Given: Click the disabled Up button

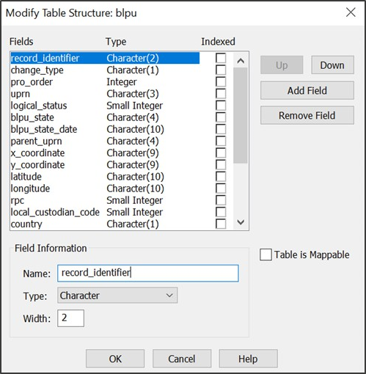Looking at the screenshot, I should tap(282, 65).
